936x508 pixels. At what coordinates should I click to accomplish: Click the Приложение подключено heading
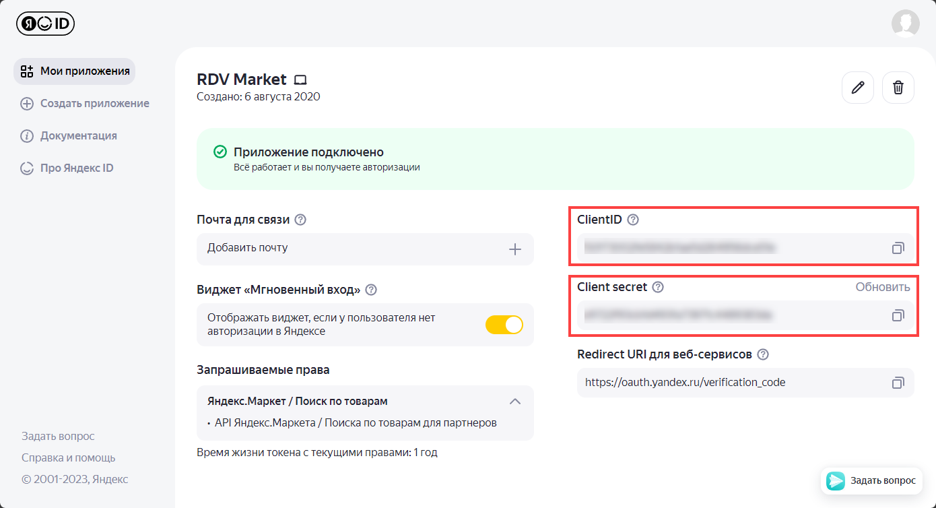[308, 152]
